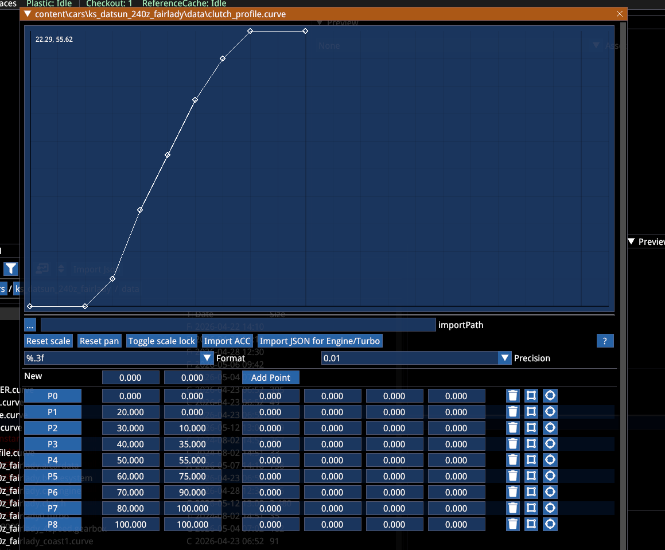This screenshot has height=550, width=665.
Task: Click Import JSON for Engine/Turbo
Action: 320,341
